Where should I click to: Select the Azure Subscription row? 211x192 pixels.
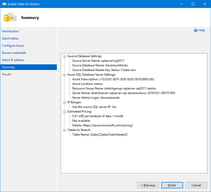[x=113, y=79]
